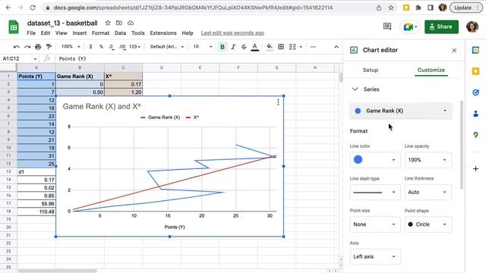Open the font size 10 dropdown
The image size is (486, 273).
[x=203, y=47]
